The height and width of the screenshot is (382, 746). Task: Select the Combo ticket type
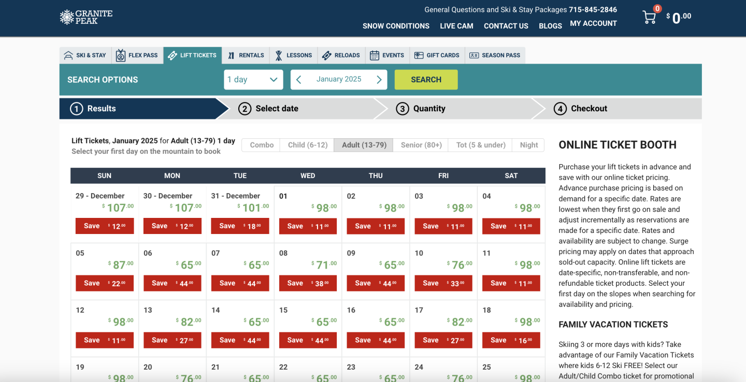click(262, 145)
